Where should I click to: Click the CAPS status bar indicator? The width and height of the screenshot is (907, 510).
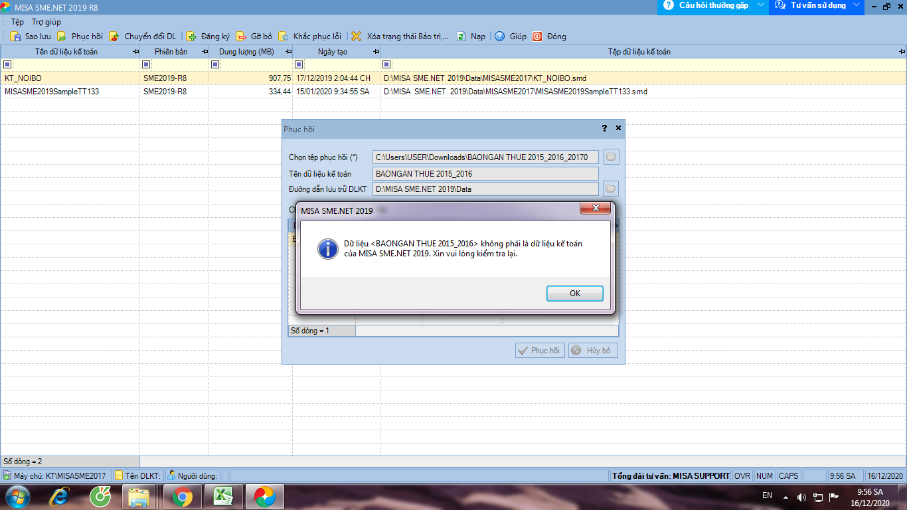[789, 476]
